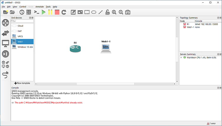Viewport: 222px width, 126px height.
Task: Open the Annotate menu
Action: click(39, 6)
